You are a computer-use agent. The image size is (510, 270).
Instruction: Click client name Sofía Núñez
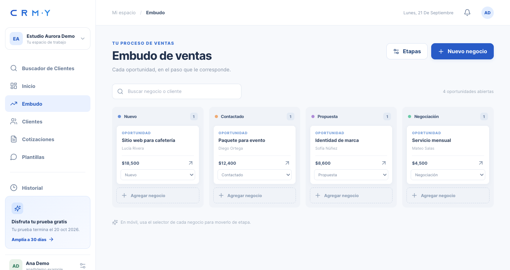[326, 148]
